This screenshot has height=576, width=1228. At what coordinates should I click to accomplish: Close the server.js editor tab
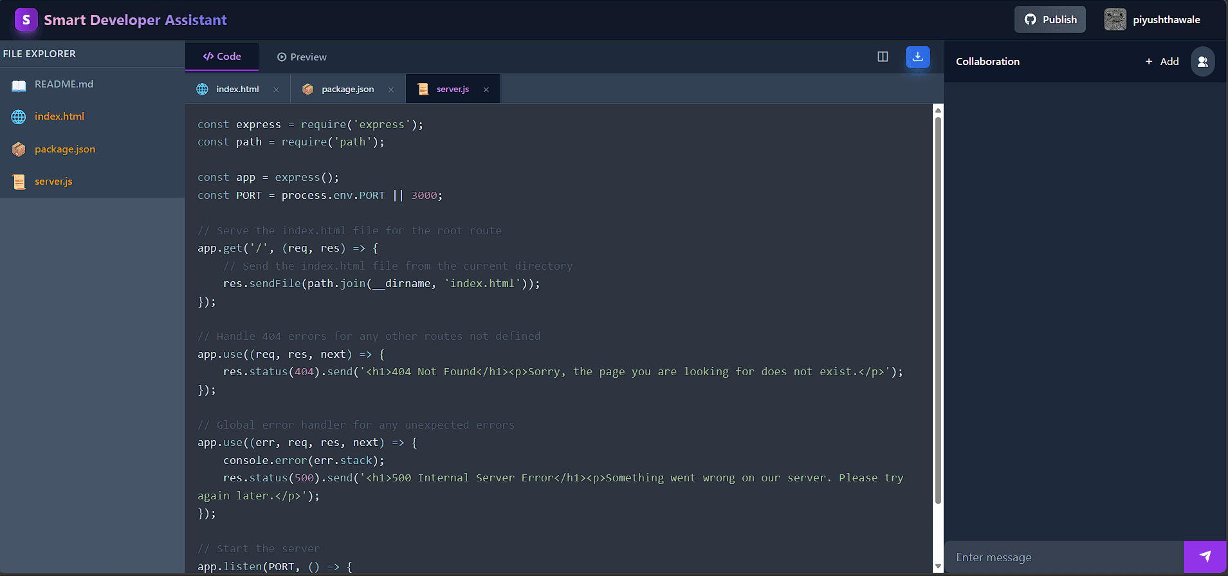point(486,89)
